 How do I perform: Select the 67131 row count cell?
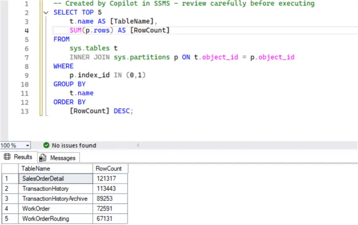click(x=110, y=219)
